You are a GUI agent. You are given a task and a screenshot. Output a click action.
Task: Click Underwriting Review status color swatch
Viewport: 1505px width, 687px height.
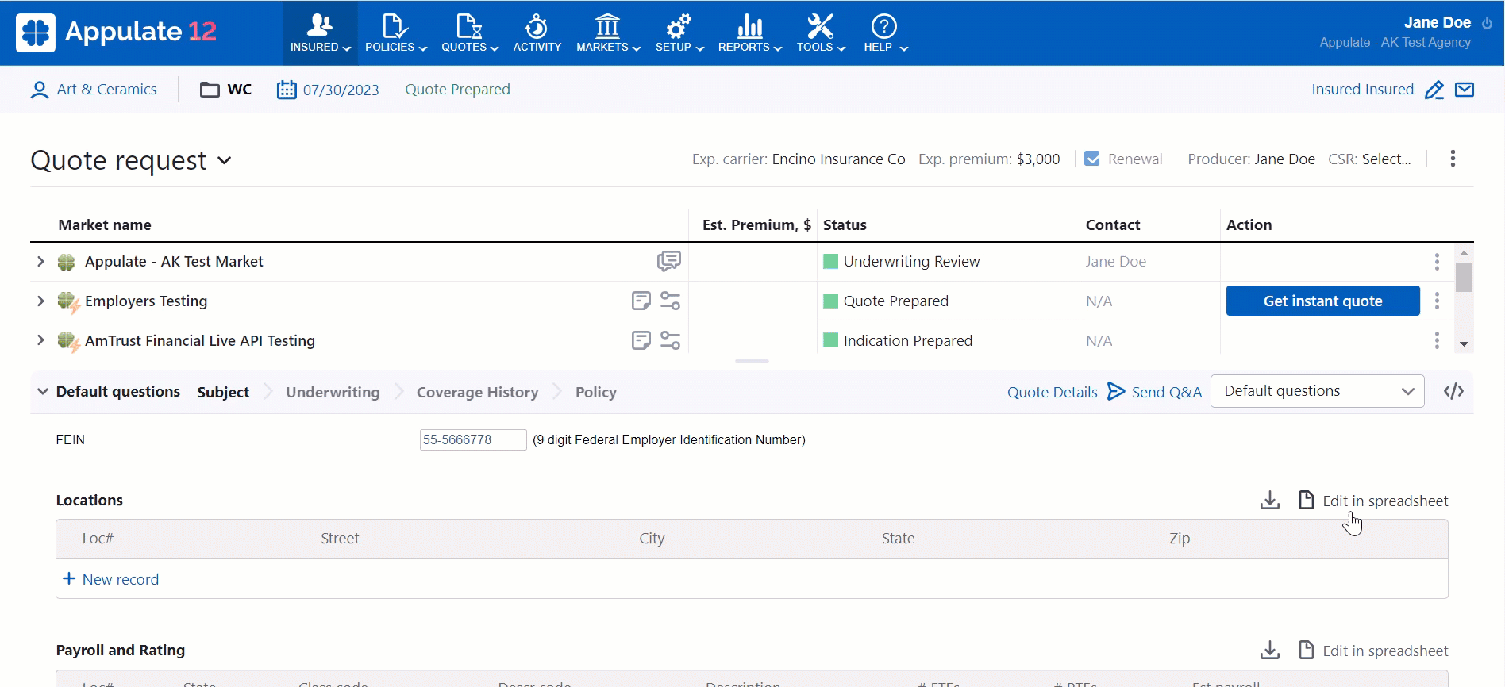pyautogui.click(x=830, y=261)
